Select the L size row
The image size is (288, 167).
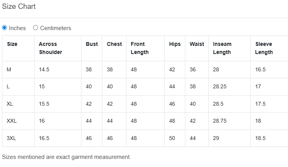8,87
